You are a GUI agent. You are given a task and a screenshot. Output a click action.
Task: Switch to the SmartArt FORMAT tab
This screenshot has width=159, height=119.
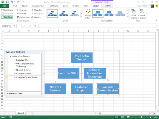pos(107,6)
